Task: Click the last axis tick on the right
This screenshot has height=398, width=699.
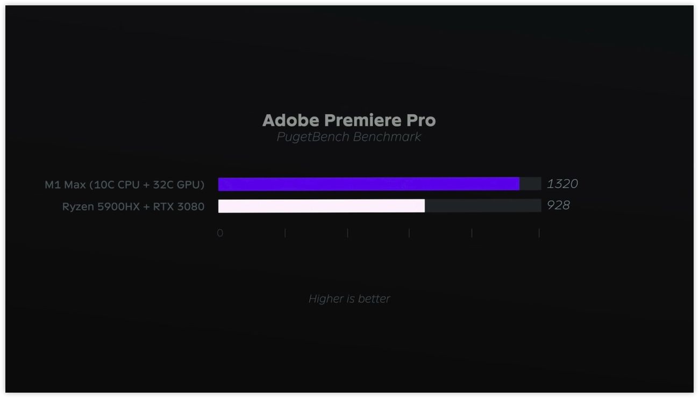Action: tap(539, 233)
